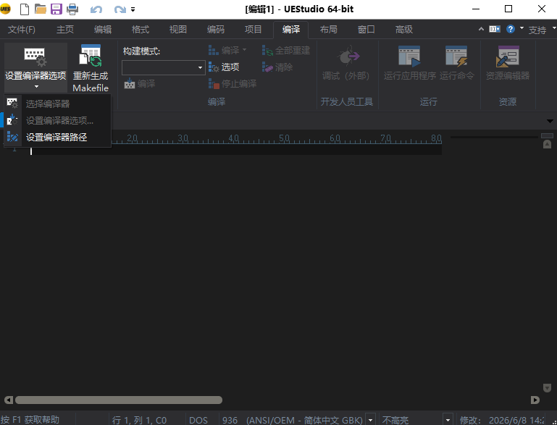This screenshot has width=557, height=425.
Task: Choose 设置编译器选项... from the dropdown menu
Action: [57, 120]
